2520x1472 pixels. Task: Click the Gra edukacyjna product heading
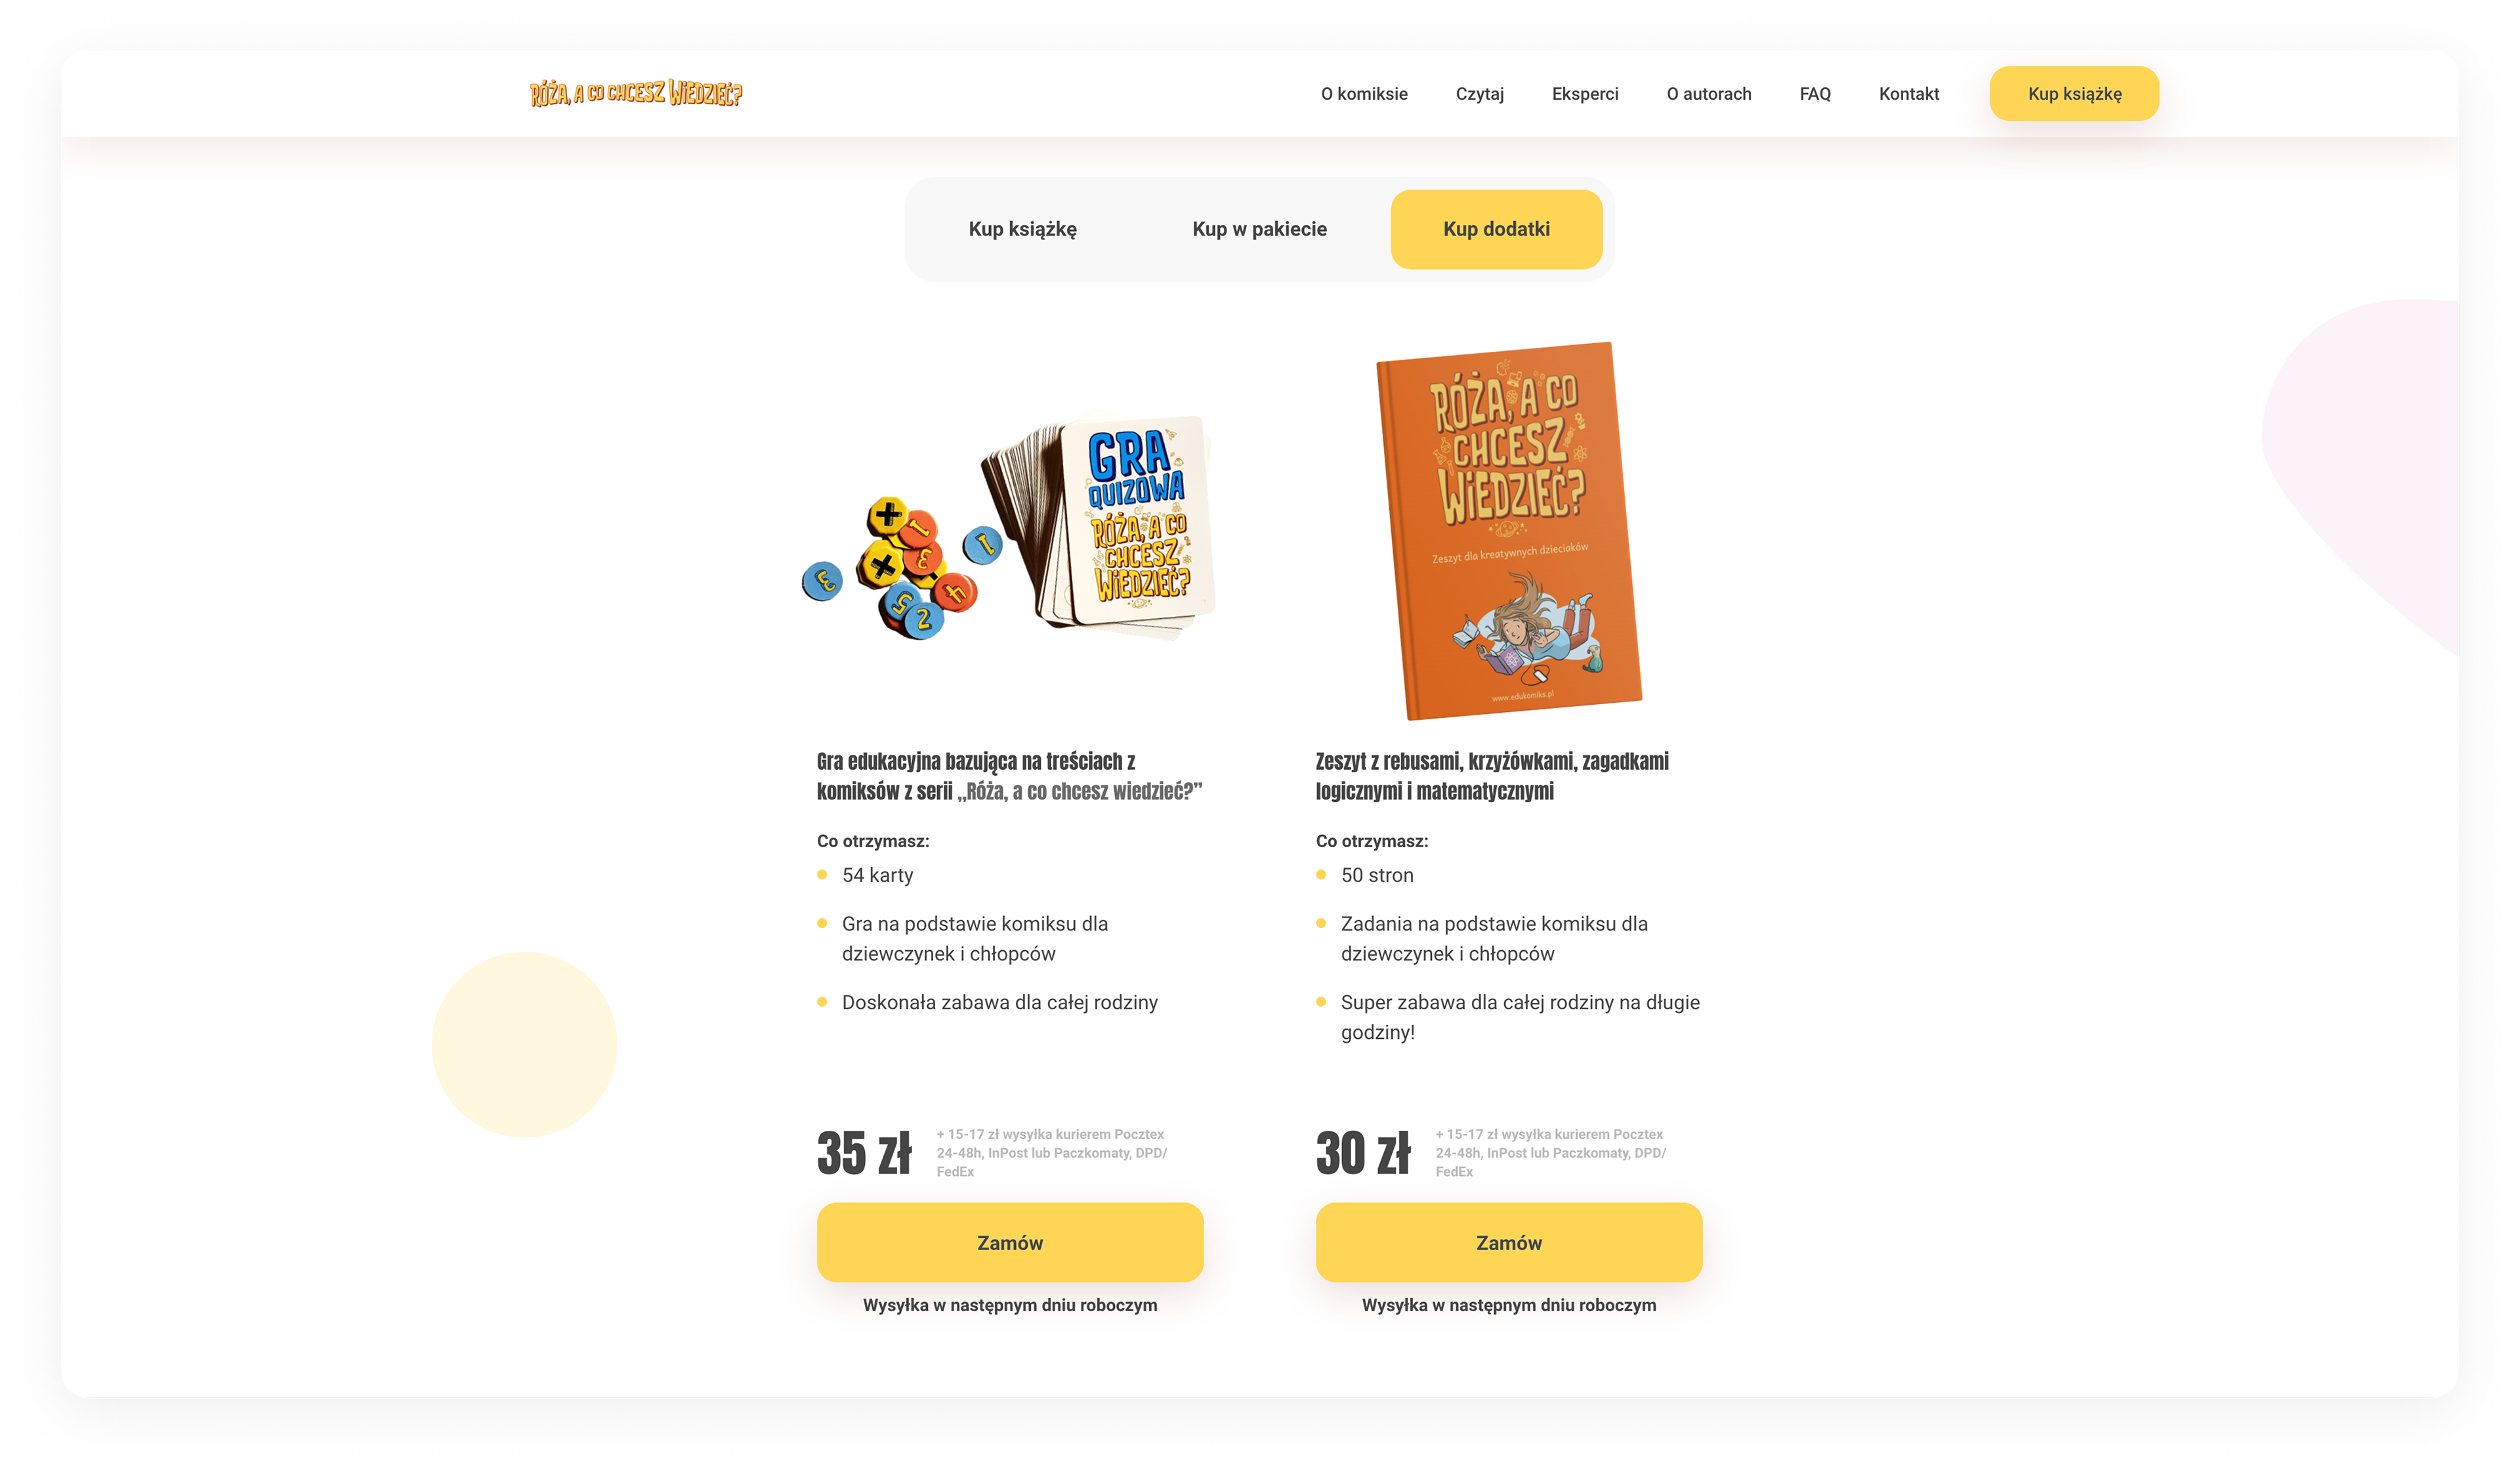(1009, 776)
